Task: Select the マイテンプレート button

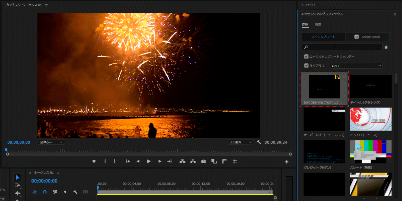Action: pos(323,37)
